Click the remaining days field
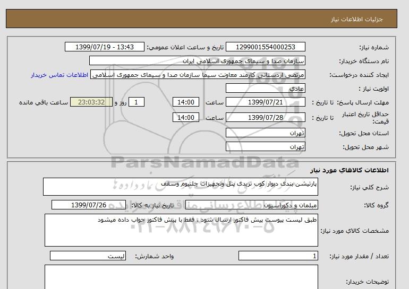This screenshot has height=289, width=409. 137,102
